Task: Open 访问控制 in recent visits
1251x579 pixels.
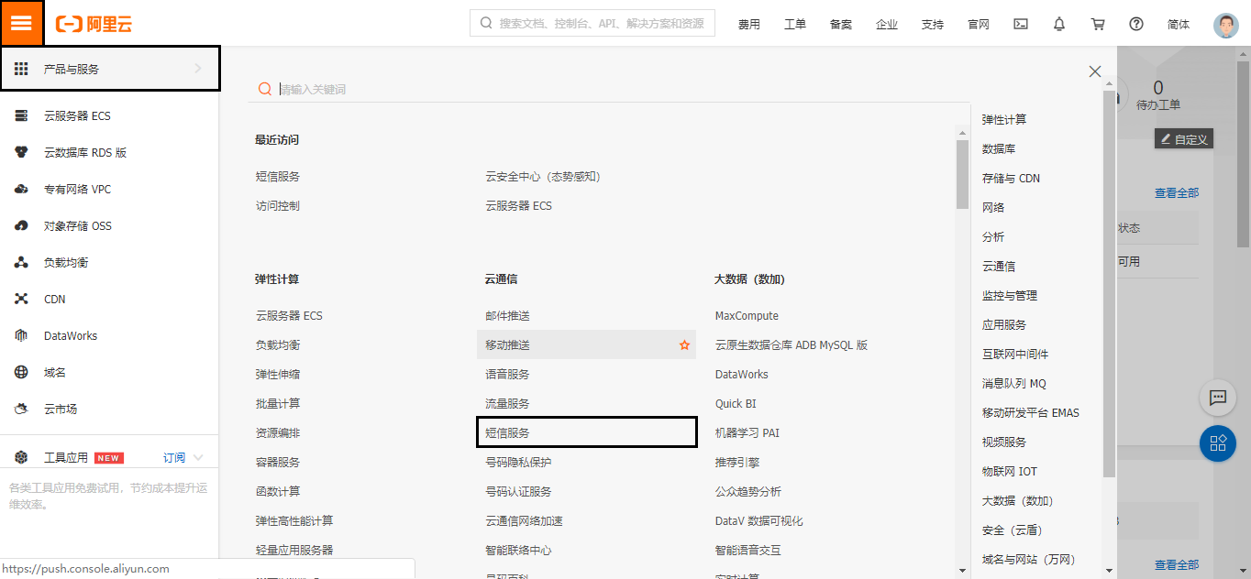Action: (x=278, y=206)
